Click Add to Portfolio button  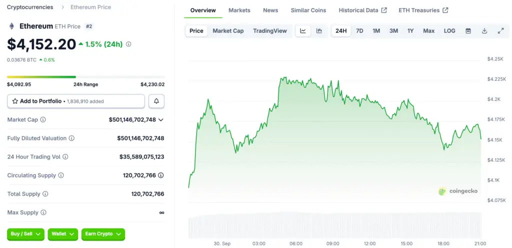(76, 101)
